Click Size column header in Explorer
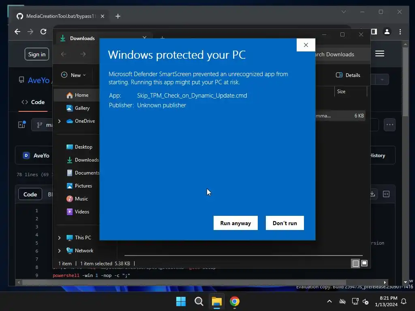 tap(341, 92)
